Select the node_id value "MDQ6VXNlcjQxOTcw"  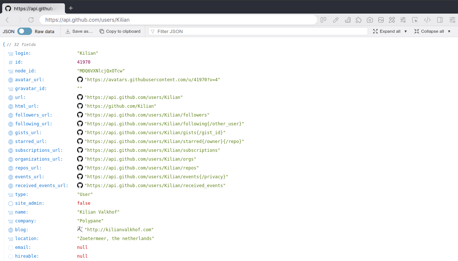tap(101, 71)
